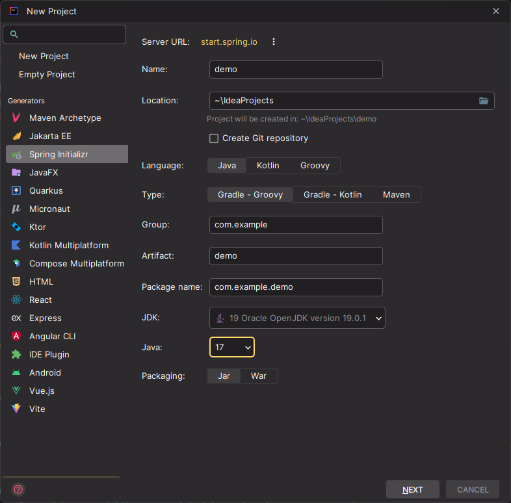Click the Maven Archetype generator icon
511x503 pixels.
pos(16,118)
